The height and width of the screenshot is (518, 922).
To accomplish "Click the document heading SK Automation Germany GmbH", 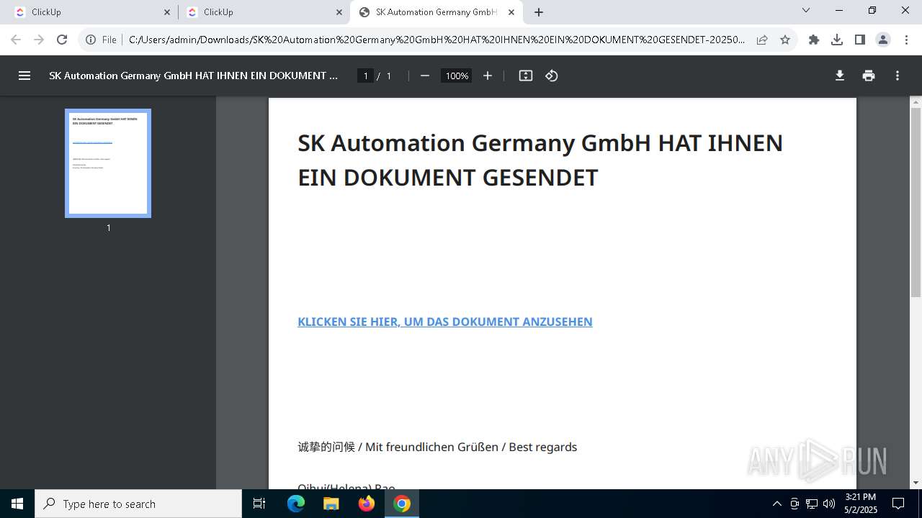I will (540, 160).
